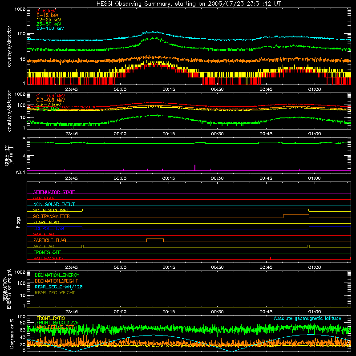Click the Absolute geomagnetic latitude label
356x356 pixels.
(307, 318)
